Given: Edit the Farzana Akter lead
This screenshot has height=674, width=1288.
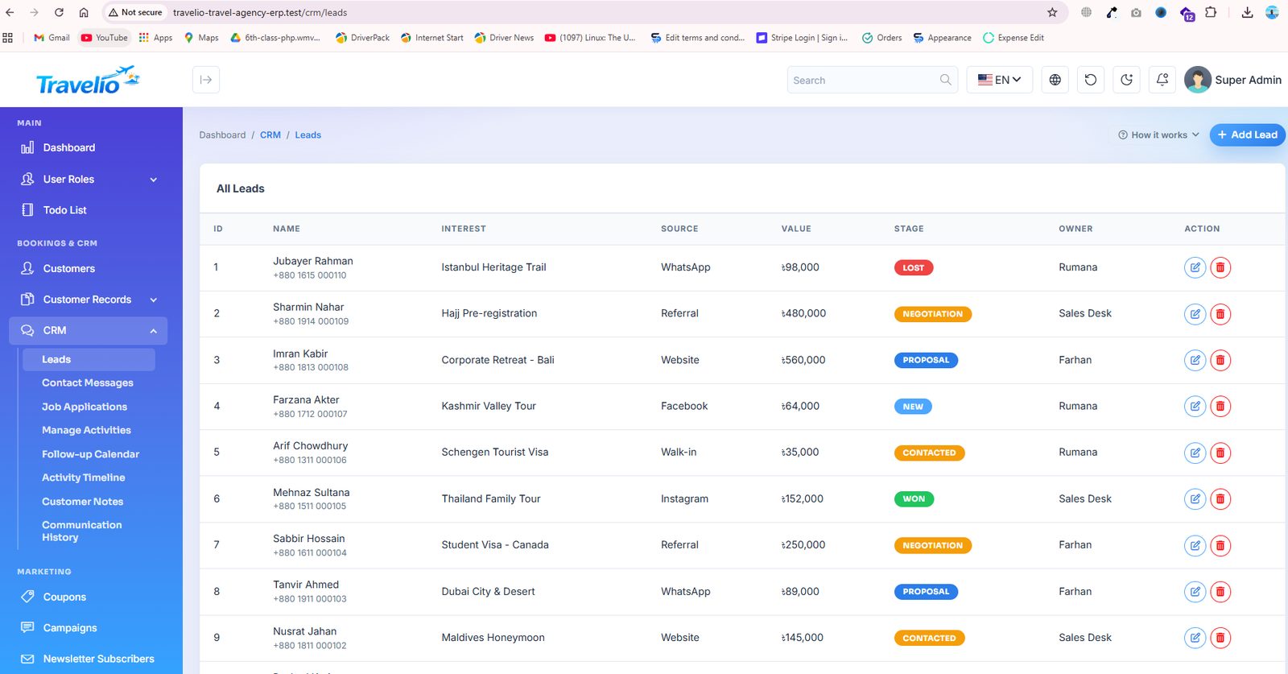Looking at the screenshot, I should [x=1195, y=407].
